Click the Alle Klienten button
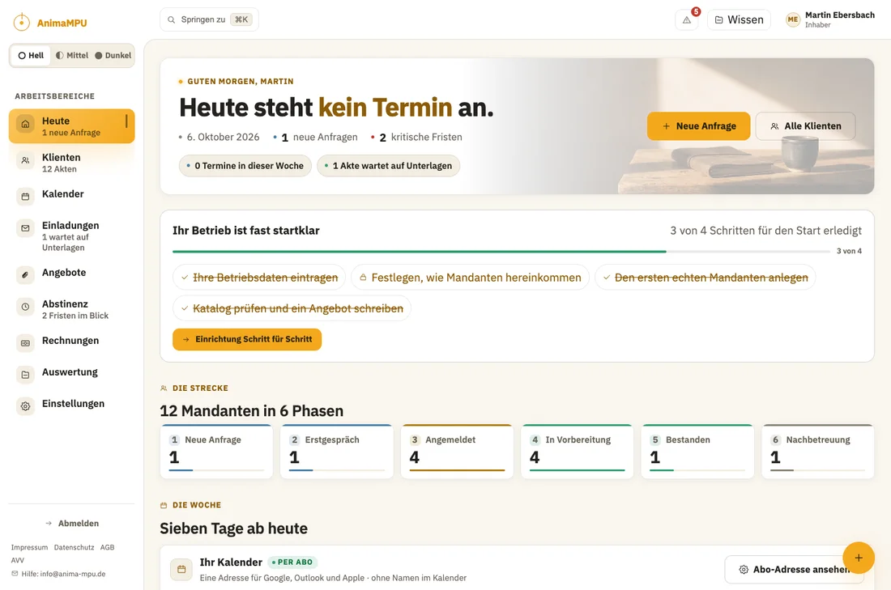 click(x=805, y=126)
